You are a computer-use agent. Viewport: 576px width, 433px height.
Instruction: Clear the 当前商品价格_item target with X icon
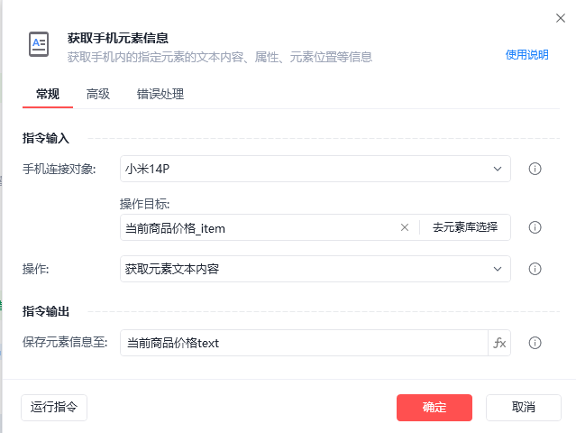(x=405, y=227)
